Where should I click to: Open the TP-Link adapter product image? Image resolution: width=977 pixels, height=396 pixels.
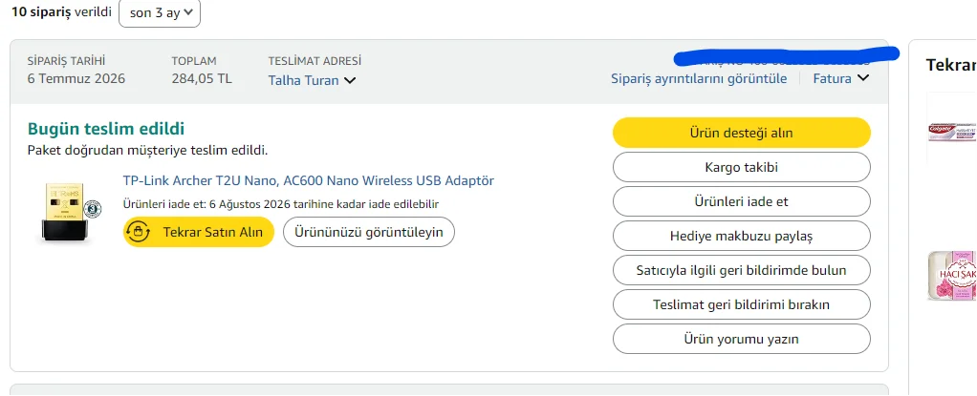click(67, 212)
